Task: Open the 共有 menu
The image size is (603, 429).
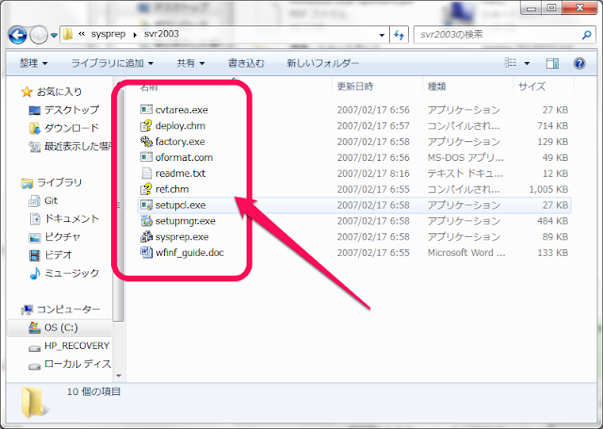Action: [x=190, y=63]
